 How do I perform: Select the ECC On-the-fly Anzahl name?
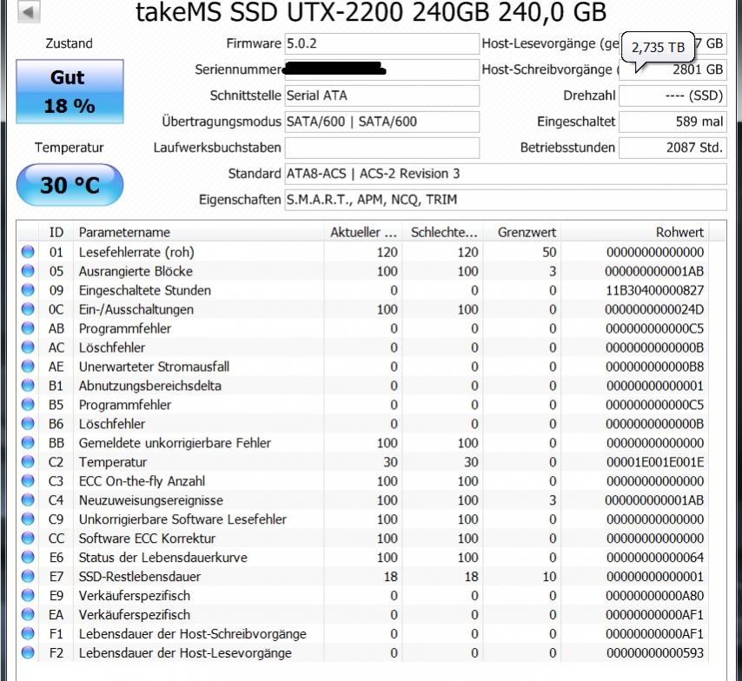click(142, 481)
